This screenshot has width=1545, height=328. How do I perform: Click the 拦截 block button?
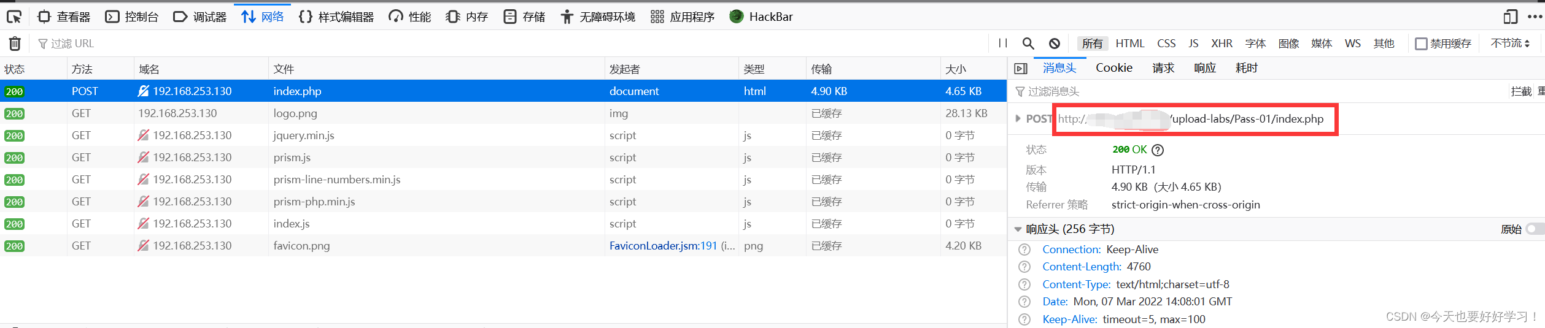[x=1521, y=91]
